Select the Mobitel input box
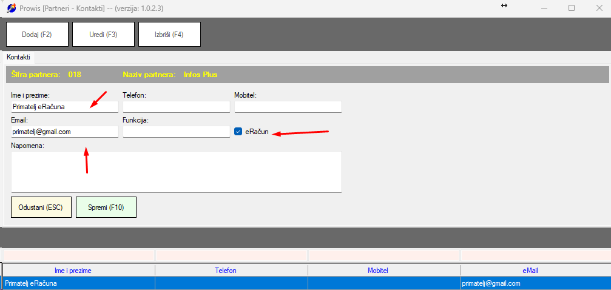 [288, 107]
